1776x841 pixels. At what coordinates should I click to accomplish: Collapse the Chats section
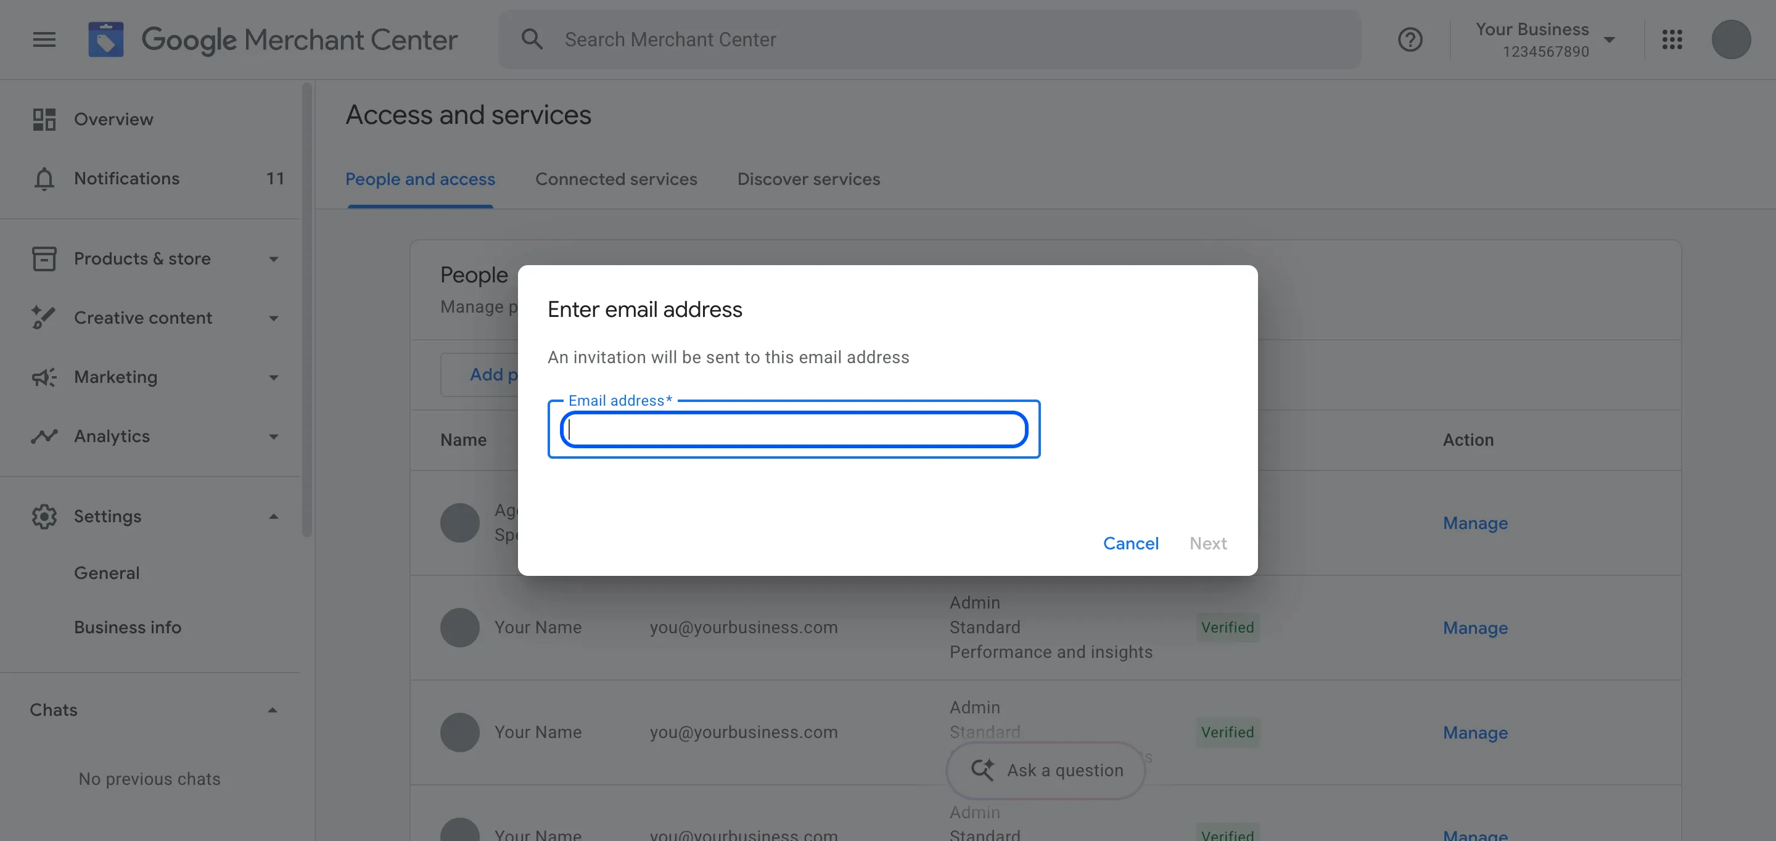click(x=273, y=710)
